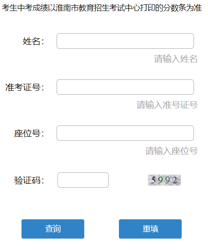Refresh the 5992 captcha image

coord(164,180)
